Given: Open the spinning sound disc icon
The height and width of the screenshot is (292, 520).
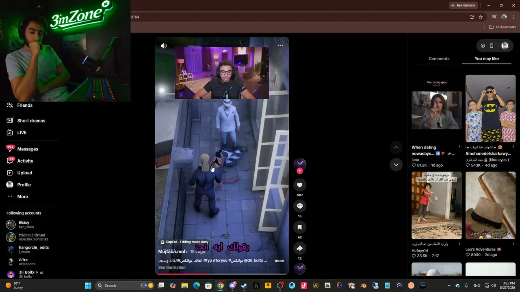Looking at the screenshot, I should click(300, 268).
